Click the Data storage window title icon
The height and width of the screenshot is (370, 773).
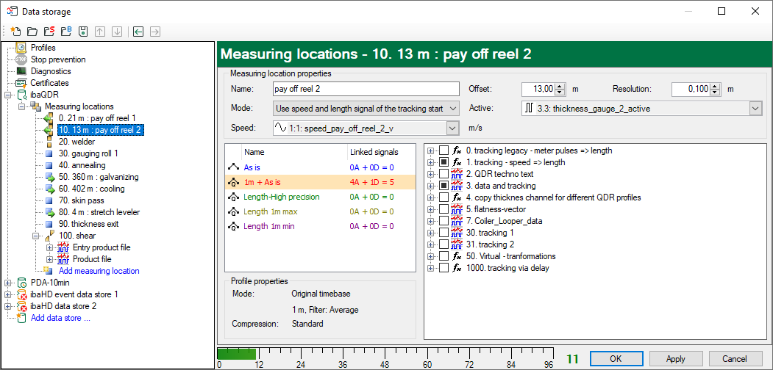pos(12,11)
